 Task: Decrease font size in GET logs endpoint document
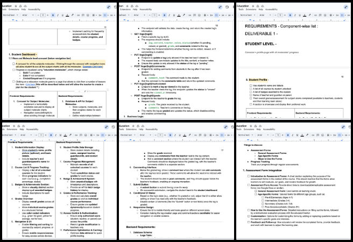tap(149, 15)
